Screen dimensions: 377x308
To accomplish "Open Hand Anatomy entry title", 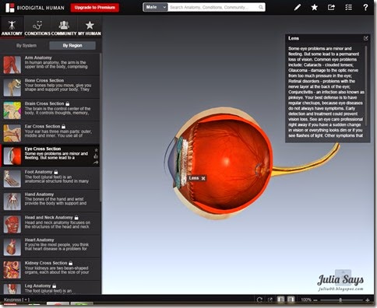I will tap(39, 194).
